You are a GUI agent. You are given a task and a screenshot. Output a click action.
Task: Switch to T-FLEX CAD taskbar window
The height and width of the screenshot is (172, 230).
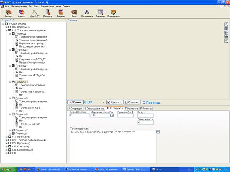(107, 169)
